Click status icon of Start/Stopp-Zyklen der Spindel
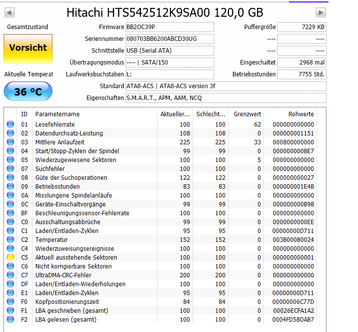The width and height of the screenshot is (358, 332). [10, 151]
